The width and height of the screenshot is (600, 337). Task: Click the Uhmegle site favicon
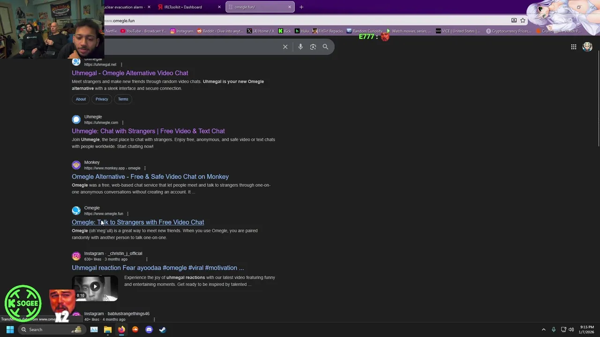[76, 119]
